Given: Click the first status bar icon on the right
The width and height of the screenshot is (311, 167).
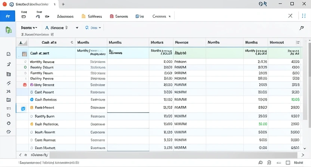Looking at the screenshot, I should pos(261,163).
